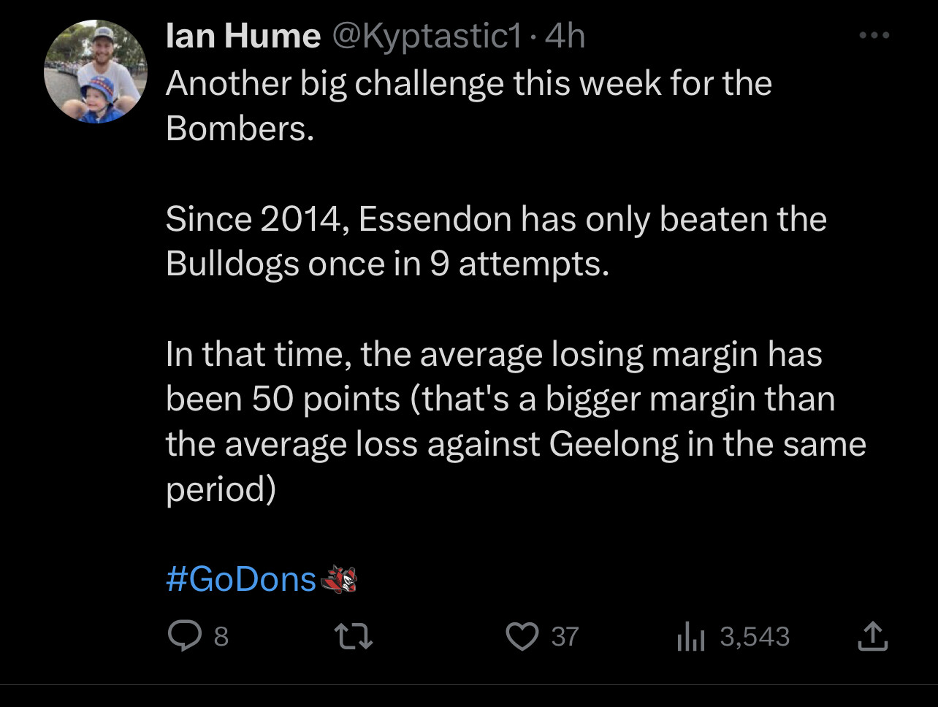Click the 'average losing margin' paragraph

pos(516,421)
